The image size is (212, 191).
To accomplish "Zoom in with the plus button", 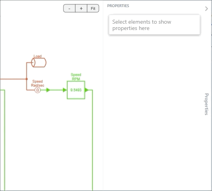I will click(x=81, y=8).
